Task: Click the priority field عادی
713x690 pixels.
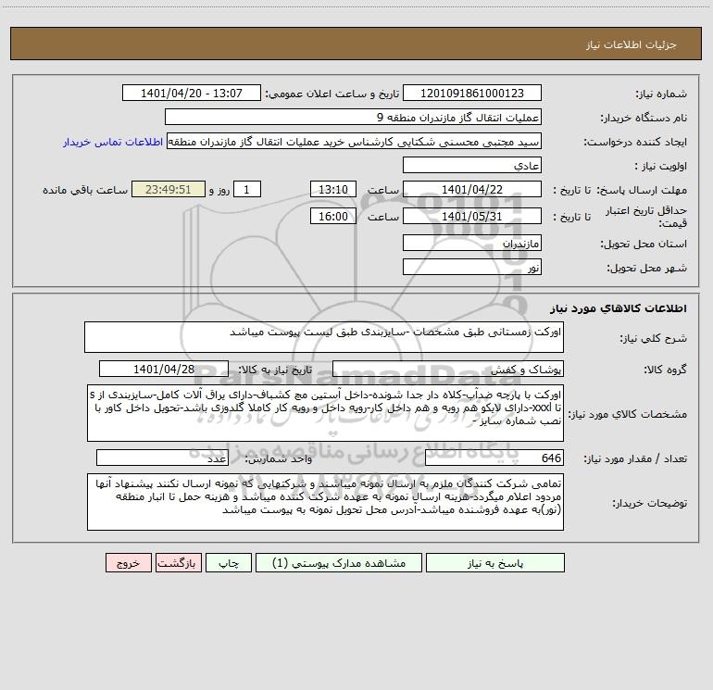Action: point(472,165)
